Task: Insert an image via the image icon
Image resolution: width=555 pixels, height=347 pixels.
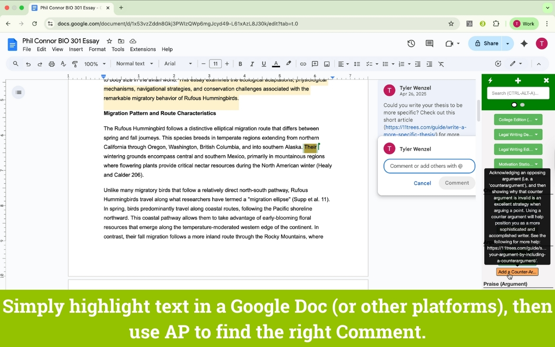Action: [x=327, y=64]
